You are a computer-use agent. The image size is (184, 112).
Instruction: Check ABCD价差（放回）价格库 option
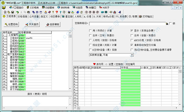point(132,40)
